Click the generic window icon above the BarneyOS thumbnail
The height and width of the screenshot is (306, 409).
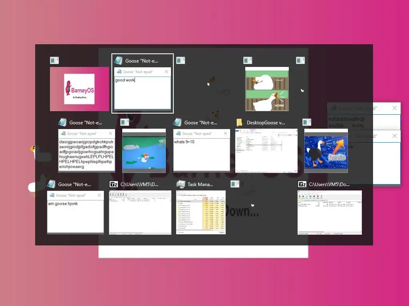click(x=54, y=61)
